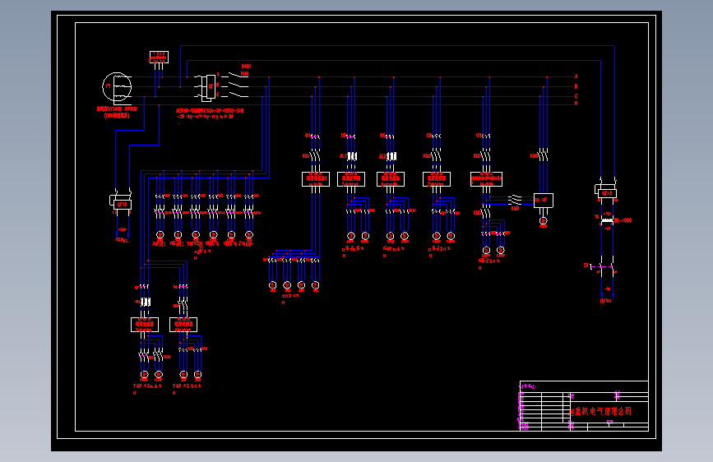This screenshot has height=462, width=713.
Task: Click the YF box beside the KM8 contacts
Action: click(x=544, y=200)
